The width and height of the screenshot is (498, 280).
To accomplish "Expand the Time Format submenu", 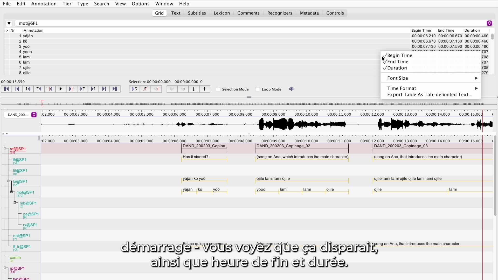I will (x=431, y=88).
